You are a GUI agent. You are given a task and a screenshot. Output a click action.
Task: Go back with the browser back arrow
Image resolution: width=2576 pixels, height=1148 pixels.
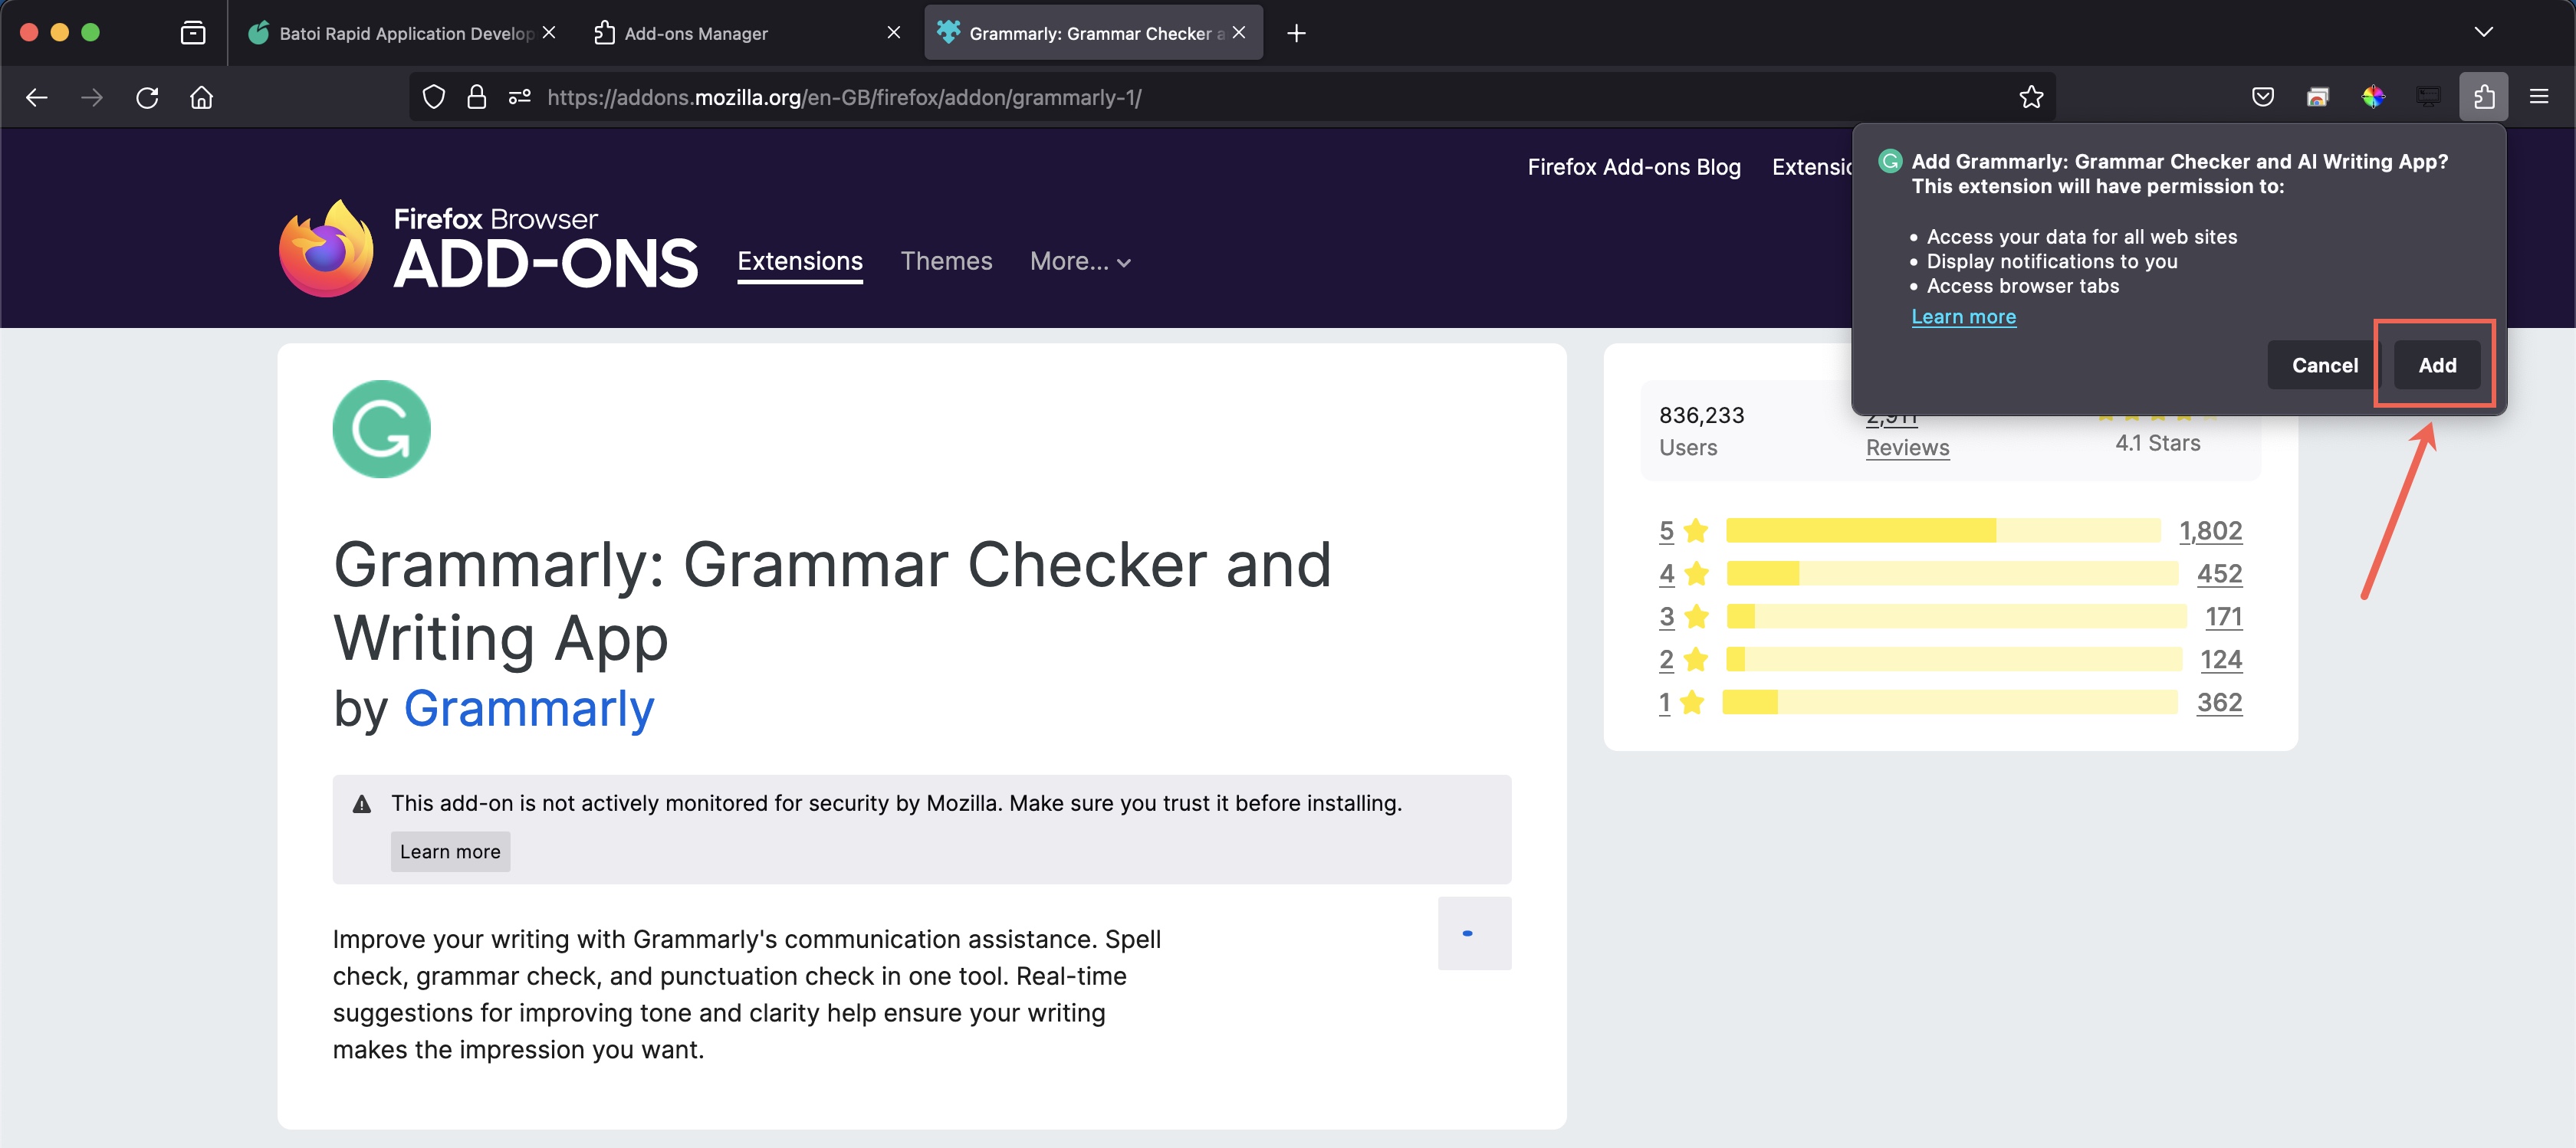[x=37, y=97]
